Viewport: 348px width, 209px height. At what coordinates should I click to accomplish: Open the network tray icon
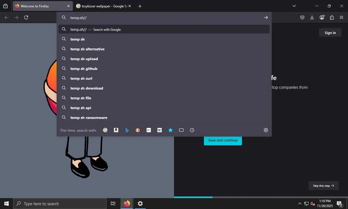[x=306, y=204]
